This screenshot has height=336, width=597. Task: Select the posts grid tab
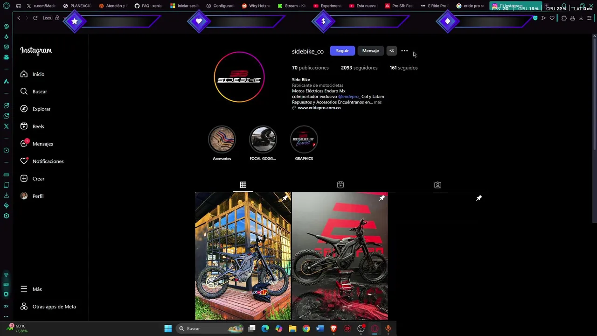pyautogui.click(x=243, y=185)
